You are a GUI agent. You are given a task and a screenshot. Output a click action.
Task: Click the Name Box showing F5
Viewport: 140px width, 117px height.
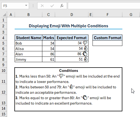15,6
